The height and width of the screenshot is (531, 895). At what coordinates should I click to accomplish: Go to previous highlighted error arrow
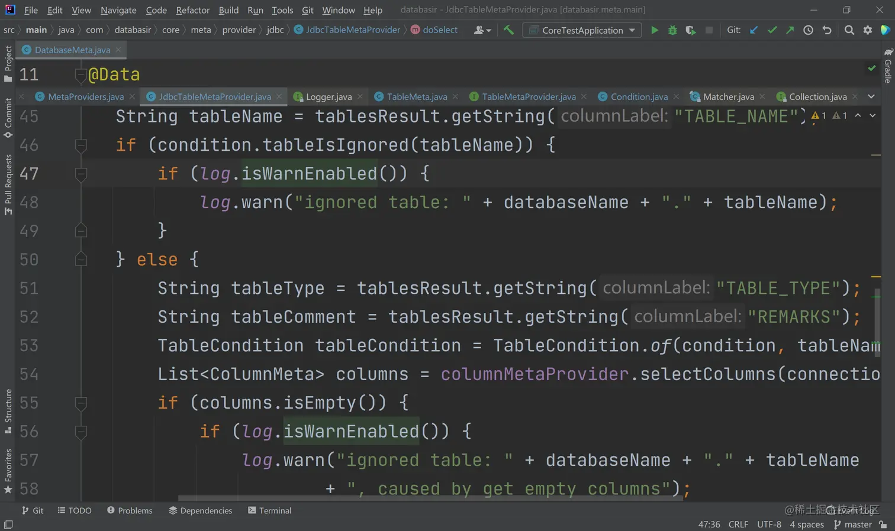(x=858, y=116)
